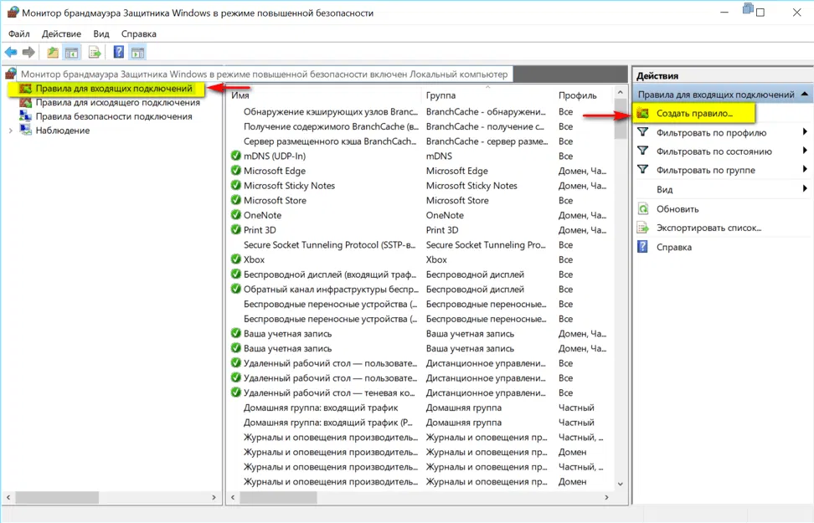
Task: Select the Microsoft Sticky Notes rule row
Action: [x=420, y=186]
